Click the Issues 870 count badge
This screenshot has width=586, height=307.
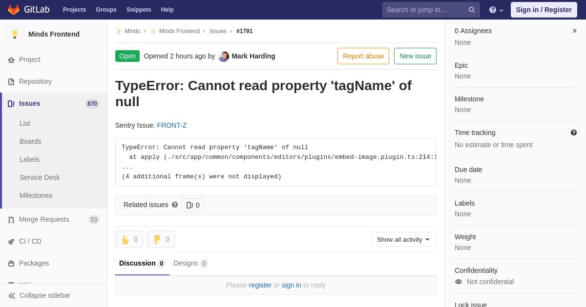pyautogui.click(x=92, y=104)
